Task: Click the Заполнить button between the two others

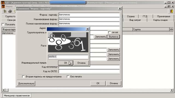Action: coord(113,54)
